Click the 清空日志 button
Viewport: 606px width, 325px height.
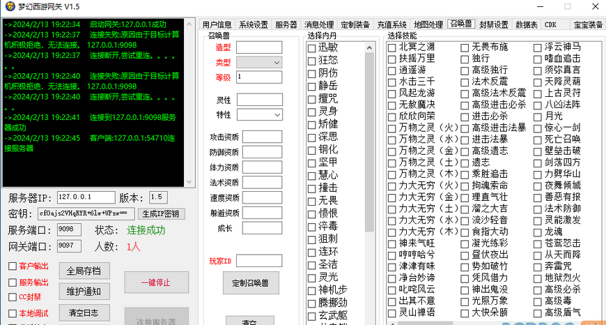tap(84, 312)
